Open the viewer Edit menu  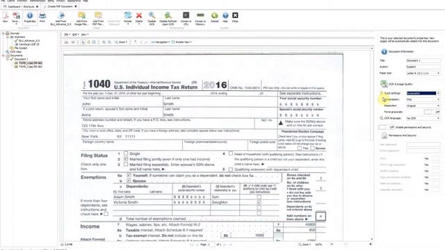tap(75, 35)
